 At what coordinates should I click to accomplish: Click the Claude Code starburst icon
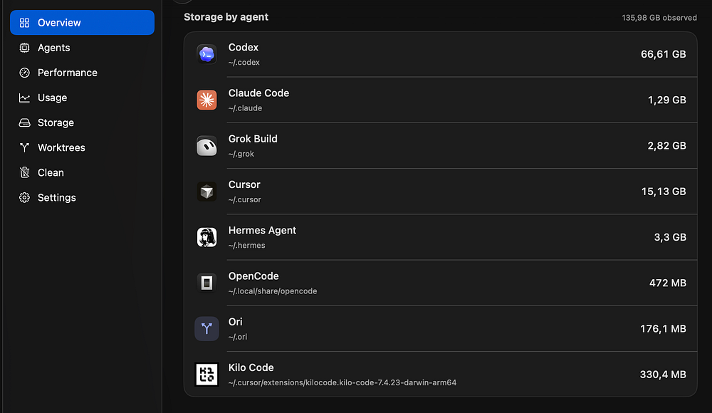pyautogui.click(x=206, y=100)
